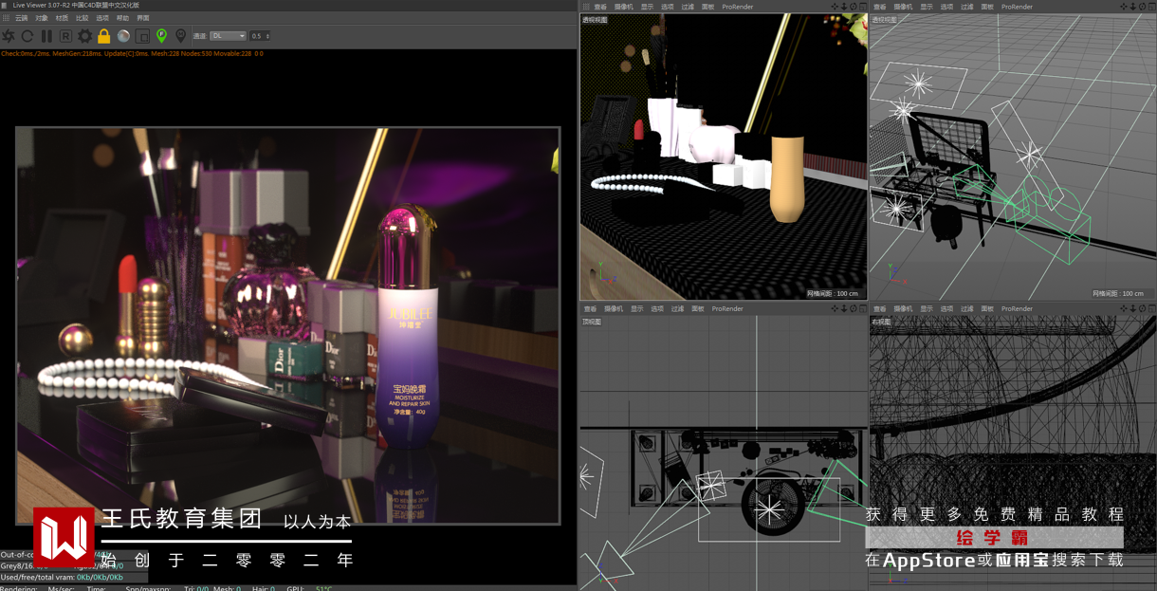Activate the dark material picker pin
1157x591 pixels.
tap(180, 36)
